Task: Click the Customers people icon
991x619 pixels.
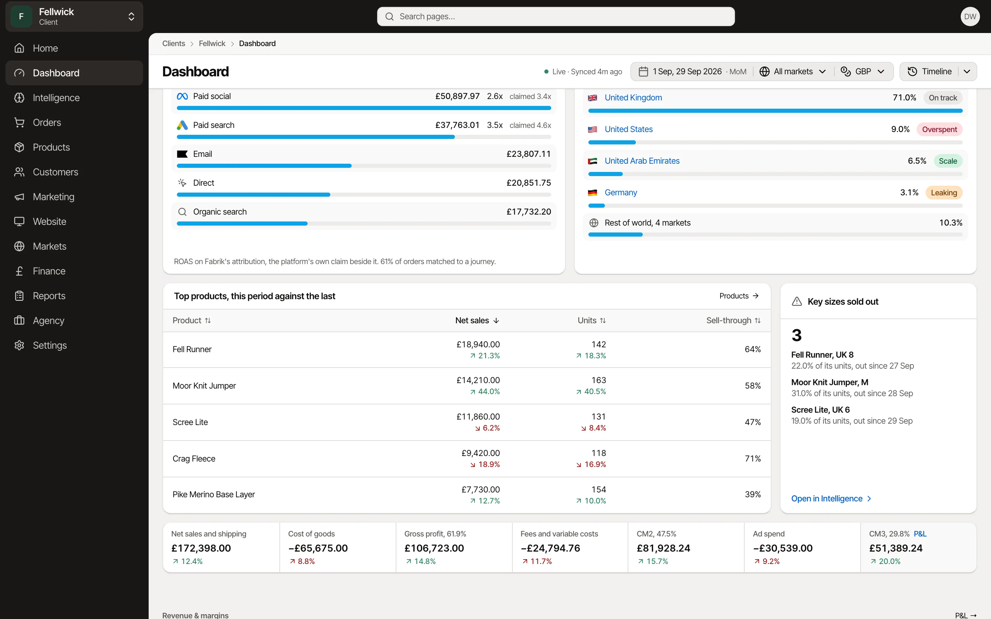Action: click(x=19, y=172)
